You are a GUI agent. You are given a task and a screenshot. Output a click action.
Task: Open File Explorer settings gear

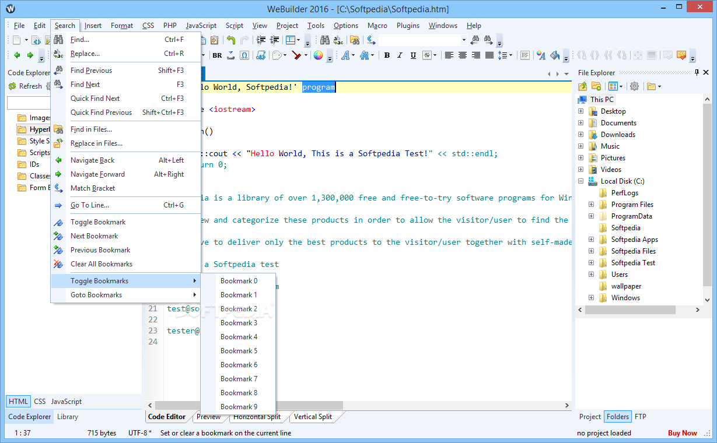pos(635,86)
